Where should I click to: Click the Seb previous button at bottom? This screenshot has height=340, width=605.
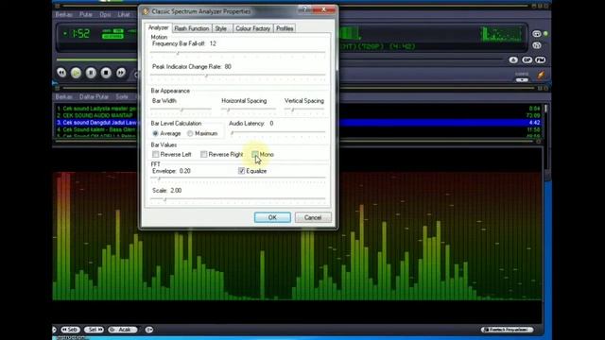pyautogui.click(x=70, y=330)
